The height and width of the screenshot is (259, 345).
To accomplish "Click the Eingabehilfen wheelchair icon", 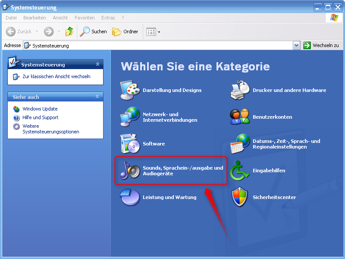I will 240,171.
